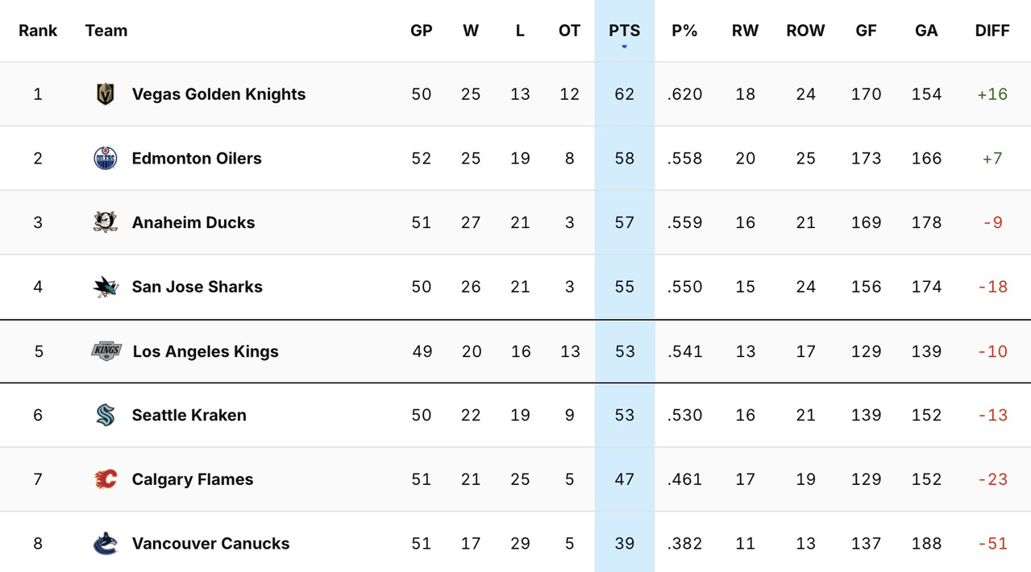Sort standings by the DIFF column
Viewport: 1031px width, 572px height.
(992, 31)
